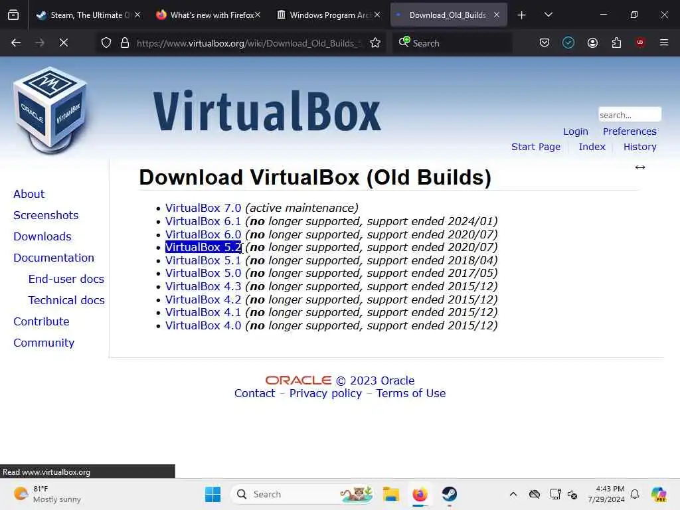
Task: Open the Steam taskbar icon
Action: 450,494
